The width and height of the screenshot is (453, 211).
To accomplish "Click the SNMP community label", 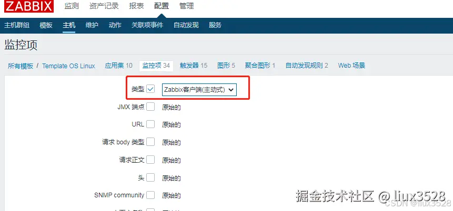I will pyautogui.click(x=119, y=195).
